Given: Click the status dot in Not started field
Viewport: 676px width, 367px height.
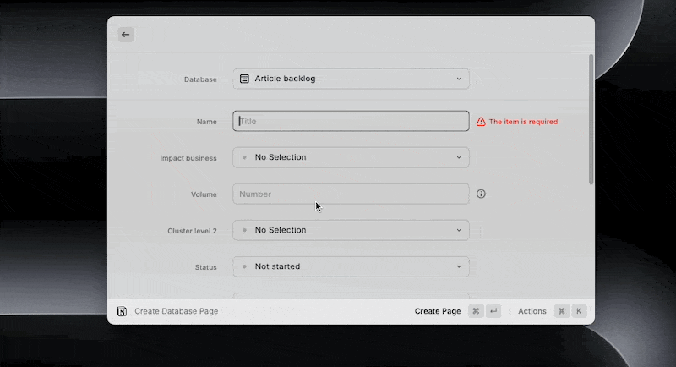Looking at the screenshot, I should coord(244,266).
